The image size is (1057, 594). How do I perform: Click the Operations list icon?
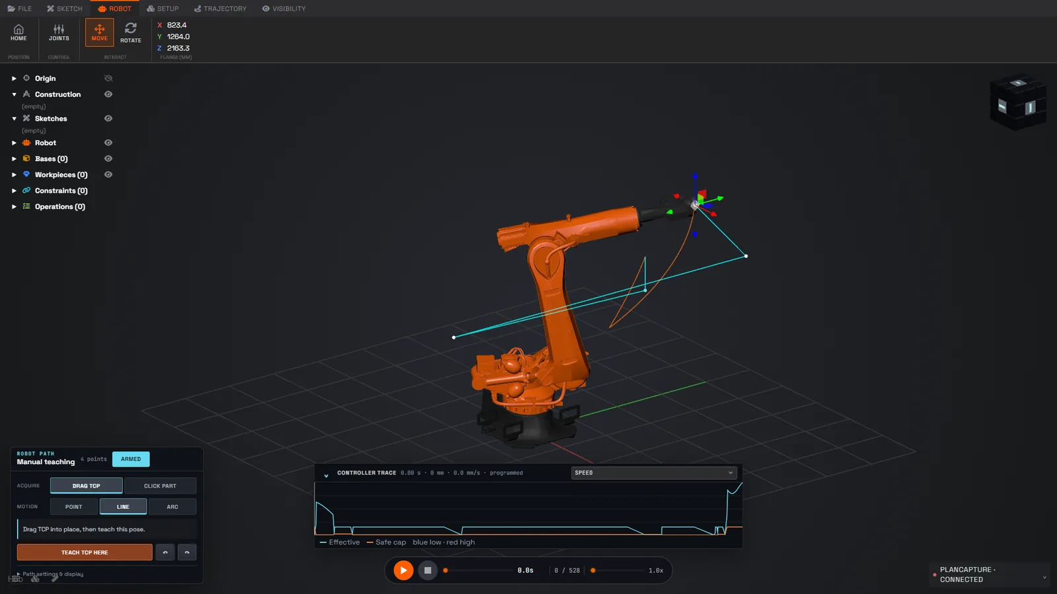26,206
